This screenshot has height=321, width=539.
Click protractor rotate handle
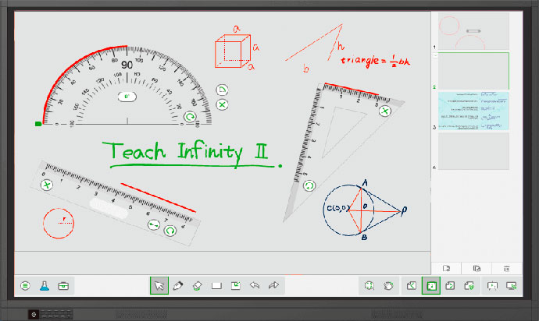pos(189,117)
